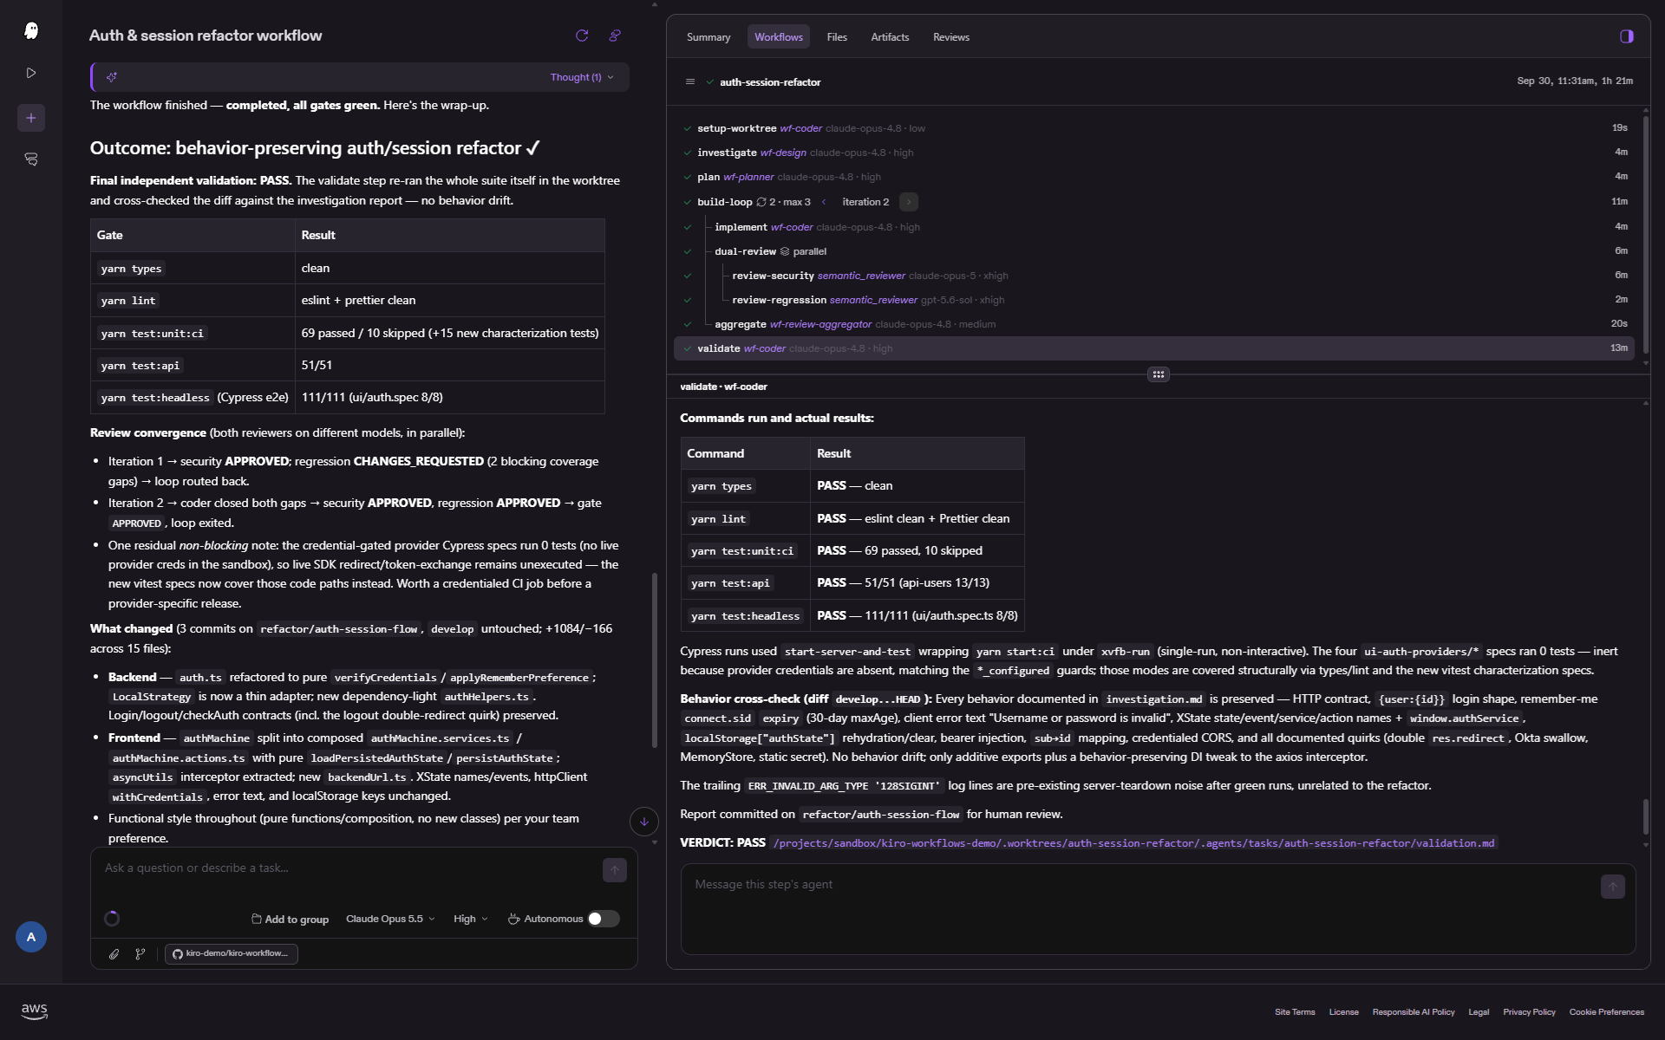The width and height of the screenshot is (1665, 1040).
Task: Click the refresh icon beside workflow title
Action: point(582,36)
